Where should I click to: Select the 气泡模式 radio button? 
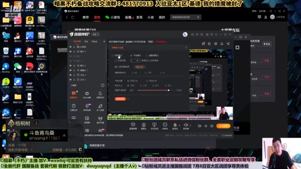click(x=131, y=56)
